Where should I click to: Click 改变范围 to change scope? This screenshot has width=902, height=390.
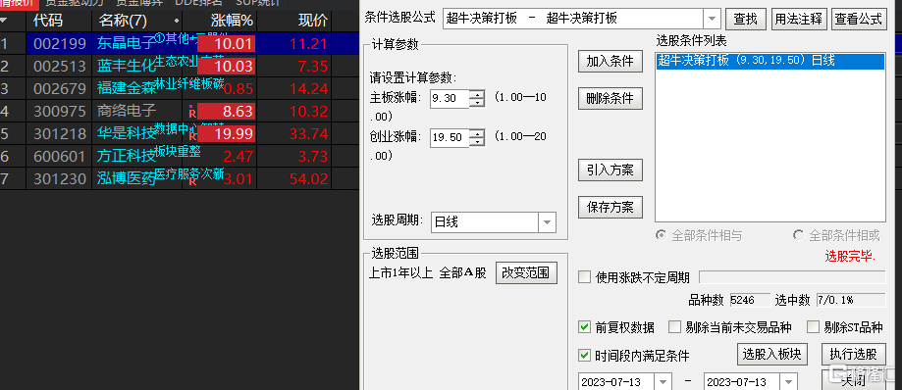pyautogui.click(x=526, y=272)
